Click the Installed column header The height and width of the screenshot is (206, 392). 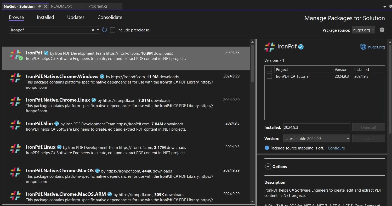click(363, 69)
